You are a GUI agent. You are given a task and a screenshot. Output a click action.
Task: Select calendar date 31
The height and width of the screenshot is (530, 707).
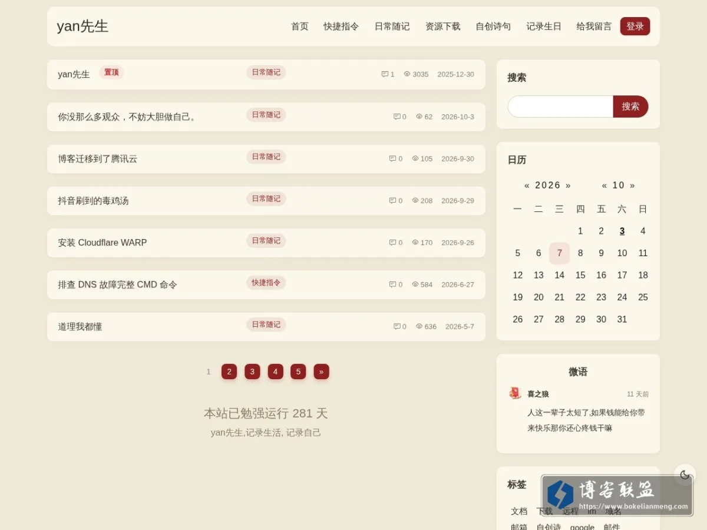(x=622, y=319)
